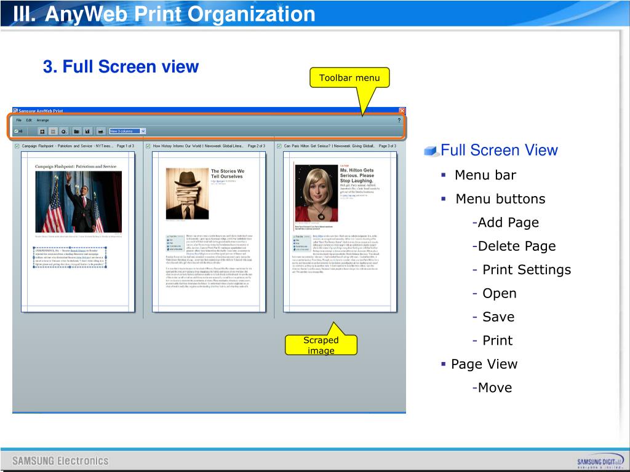Click the Obama photo on page 1
Viewport: 630px width, 472px height.
(x=79, y=202)
